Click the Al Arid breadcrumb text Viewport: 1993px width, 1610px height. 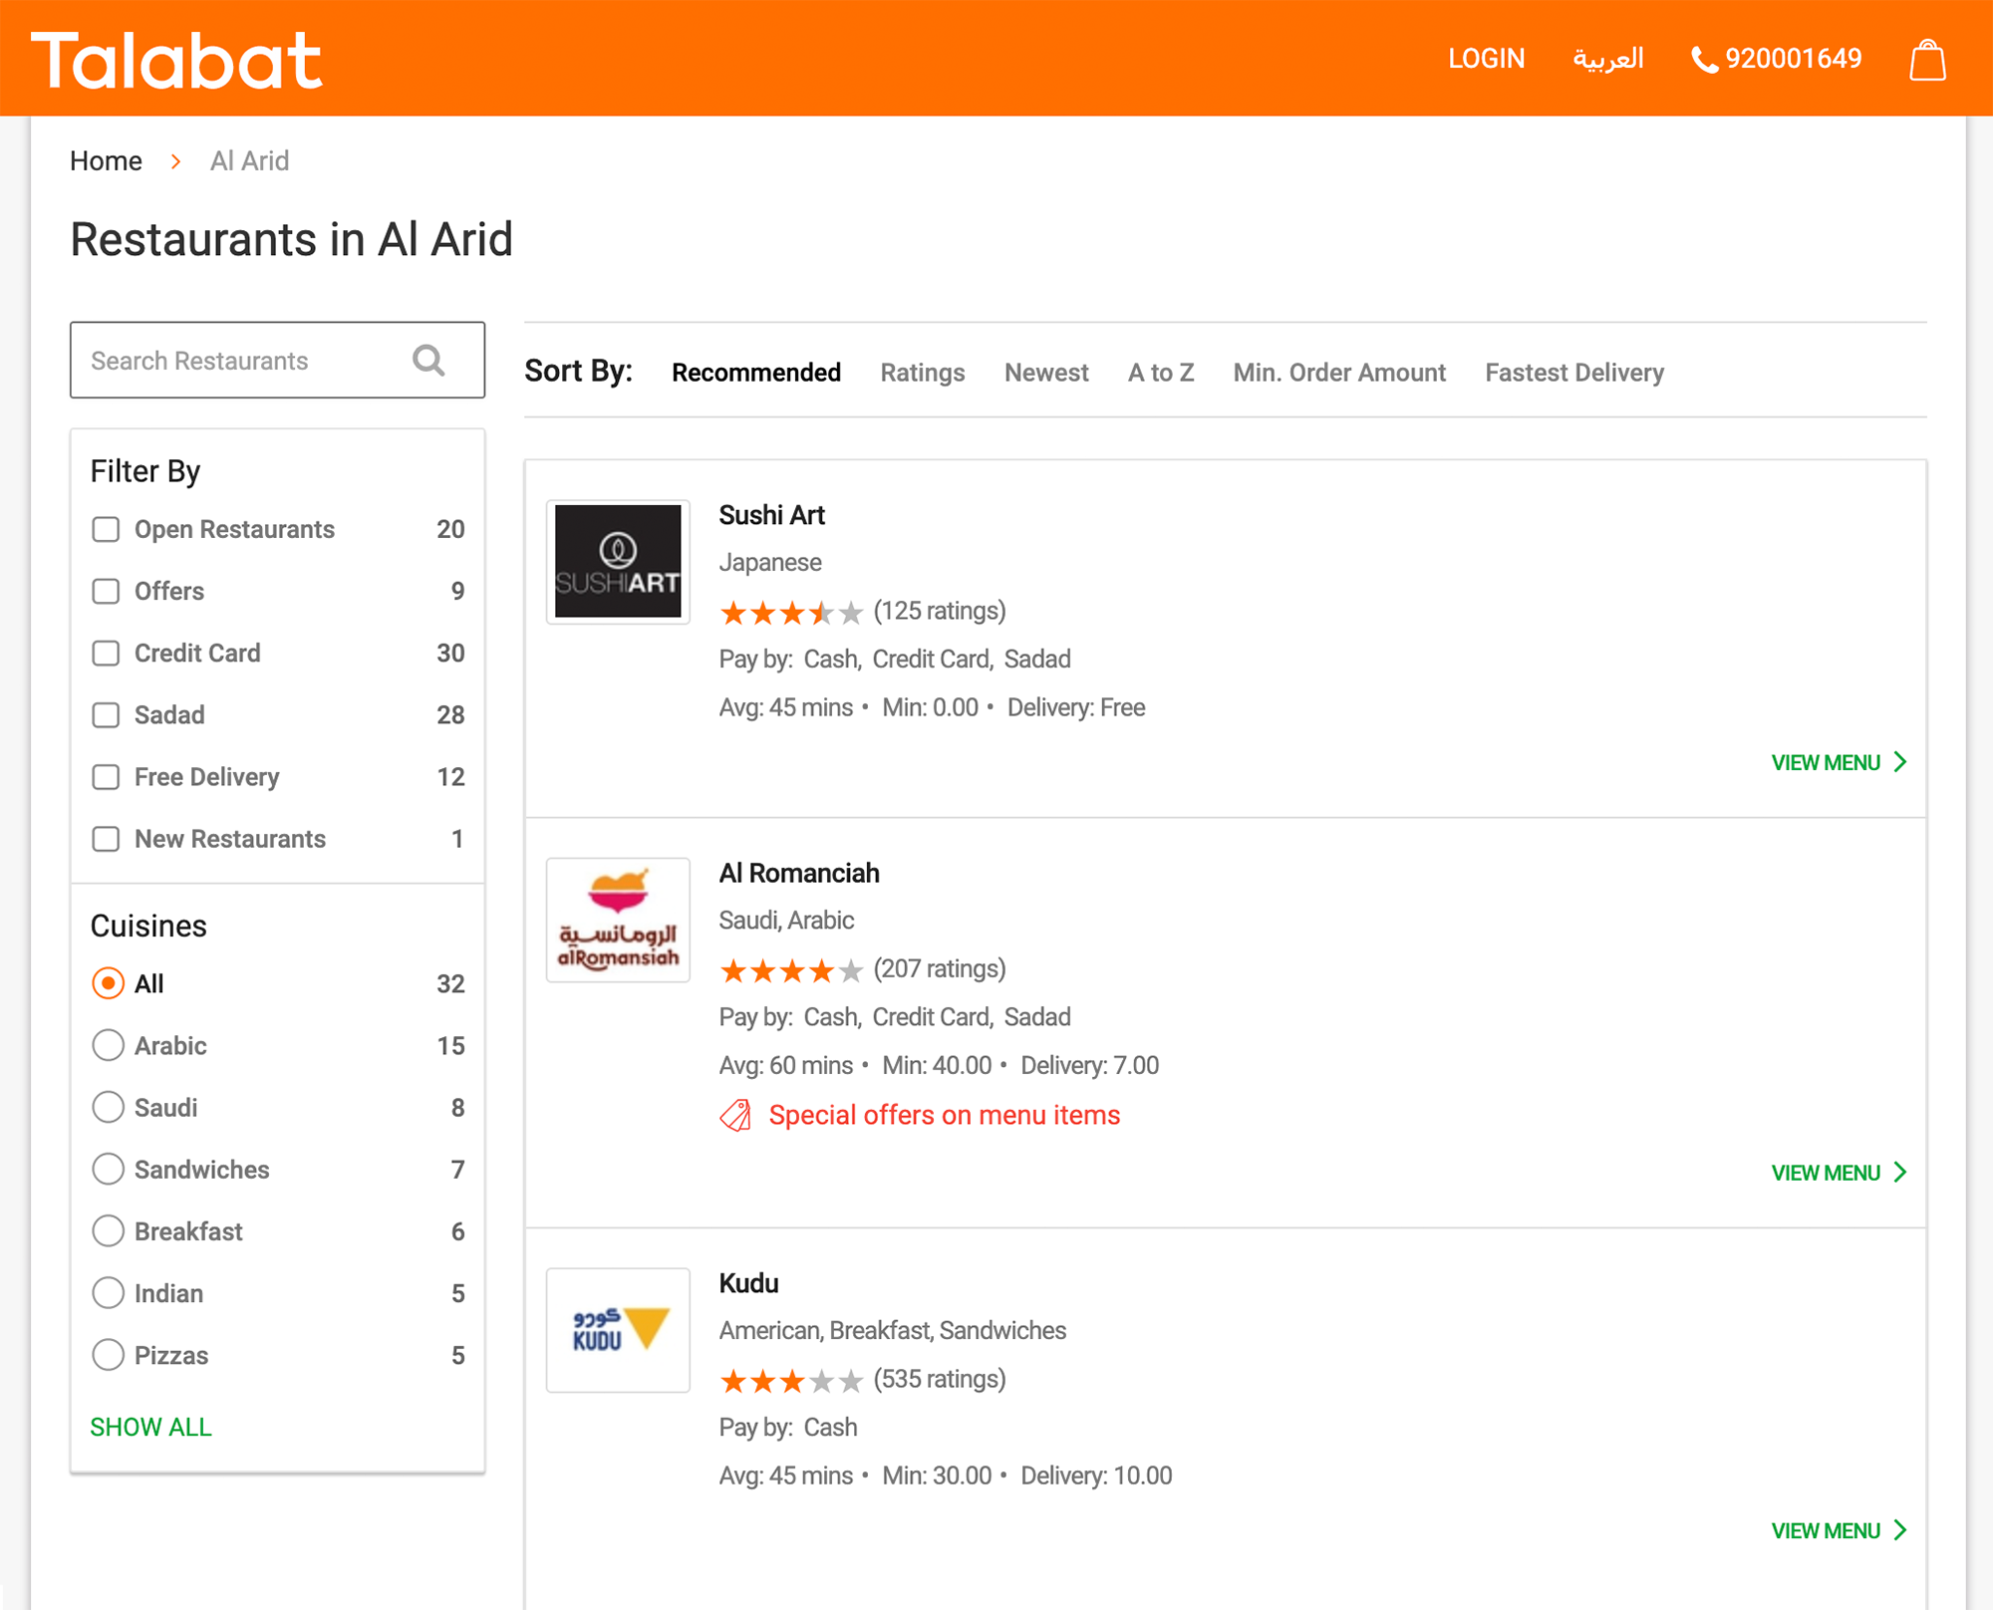(x=249, y=161)
